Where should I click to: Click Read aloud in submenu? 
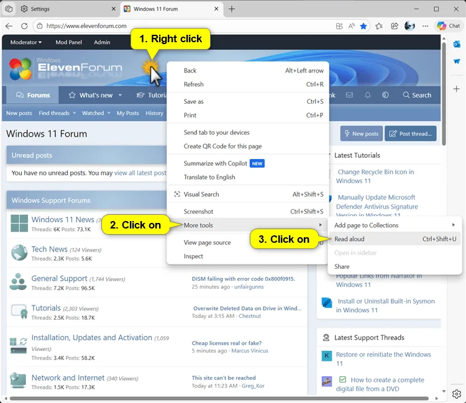tap(395, 239)
